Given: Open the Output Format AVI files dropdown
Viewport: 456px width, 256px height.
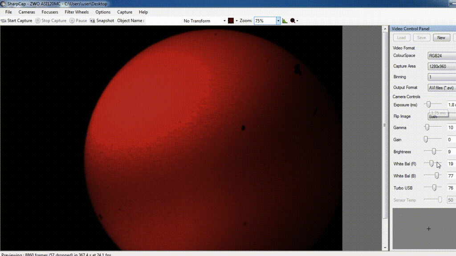Looking at the screenshot, I should click(x=442, y=88).
